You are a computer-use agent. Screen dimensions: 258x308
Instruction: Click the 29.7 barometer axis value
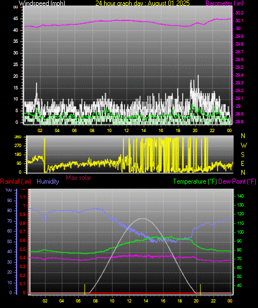239,52
